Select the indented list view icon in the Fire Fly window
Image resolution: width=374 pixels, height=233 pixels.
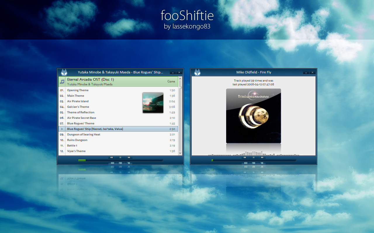pyautogui.click(x=262, y=163)
